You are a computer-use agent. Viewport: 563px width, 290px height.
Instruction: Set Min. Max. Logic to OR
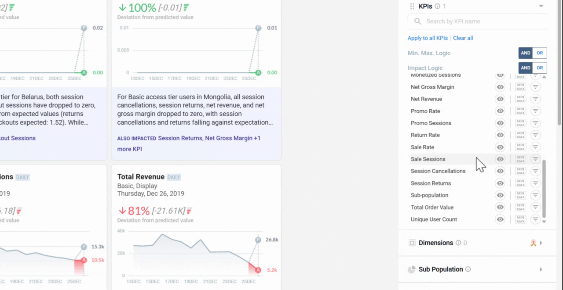(x=540, y=53)
